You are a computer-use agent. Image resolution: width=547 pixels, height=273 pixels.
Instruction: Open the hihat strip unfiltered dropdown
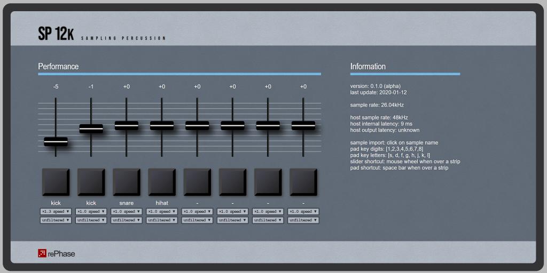(162, 220)
